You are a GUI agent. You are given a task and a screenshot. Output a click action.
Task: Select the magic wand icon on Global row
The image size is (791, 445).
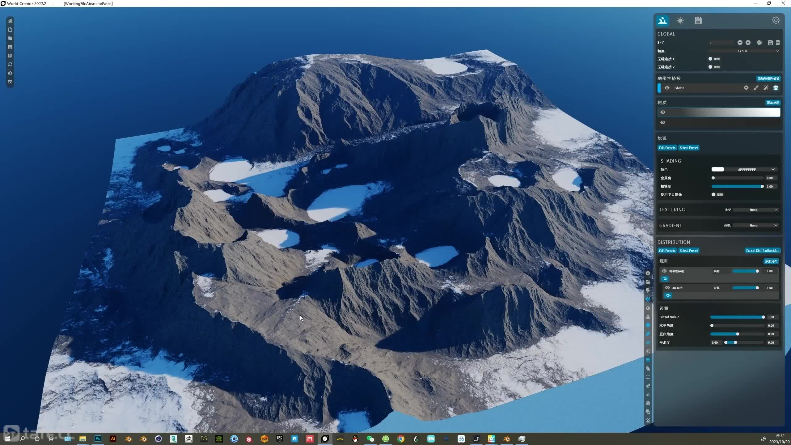[x=766, y=88]
